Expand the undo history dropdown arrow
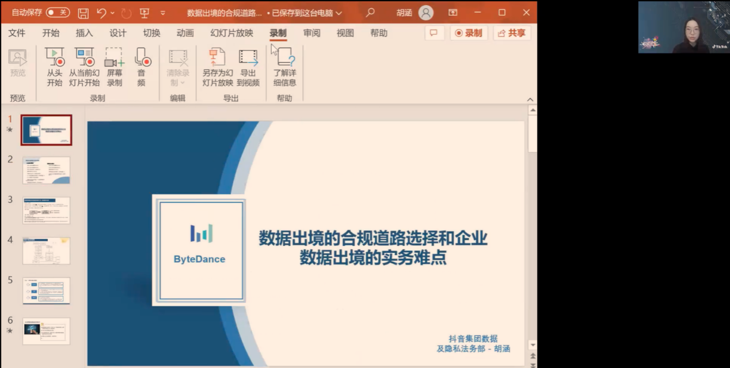This screenshot has height=368, width=730. pos(112,13)
